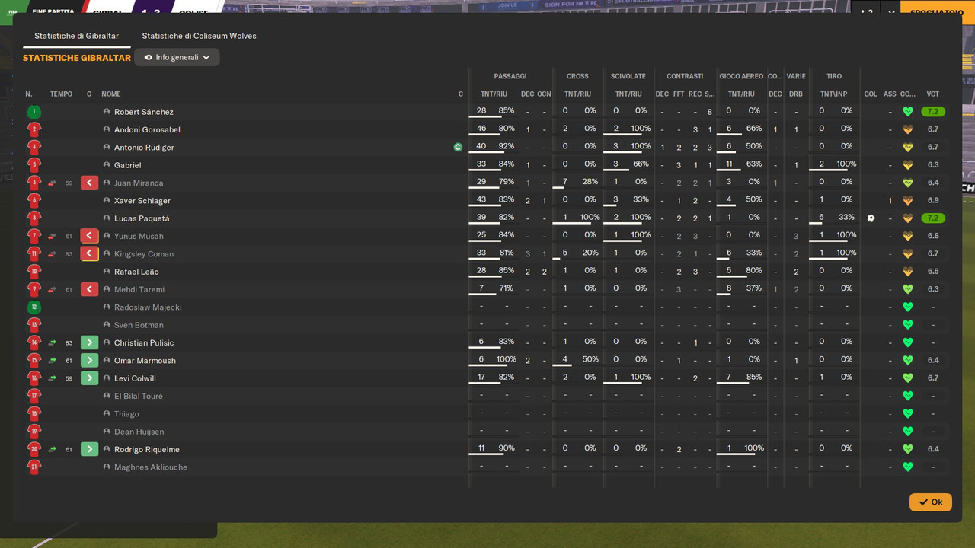Click the profile icon beside Xaver Schlager
Viewport: 975px width, 548px height.
tap(107, 200)
